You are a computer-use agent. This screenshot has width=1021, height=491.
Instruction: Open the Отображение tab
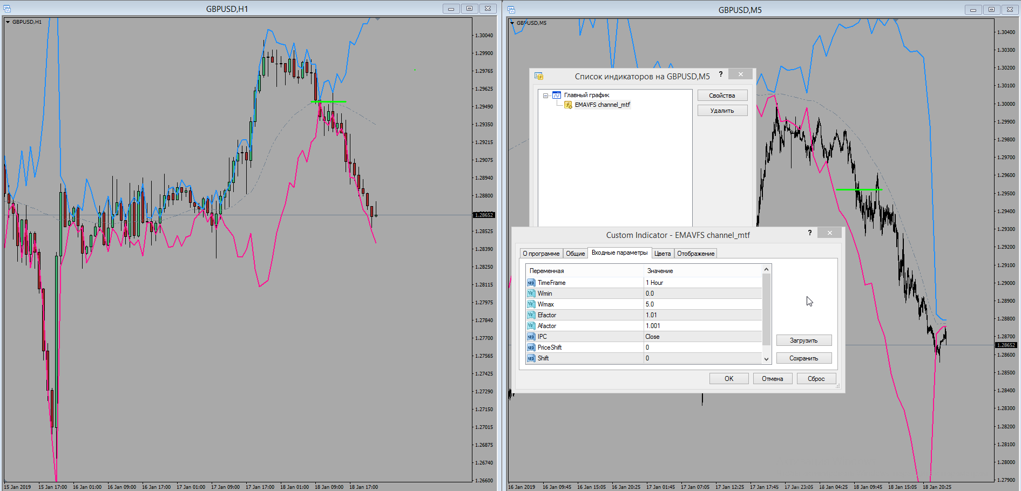[x=695, y=254]
